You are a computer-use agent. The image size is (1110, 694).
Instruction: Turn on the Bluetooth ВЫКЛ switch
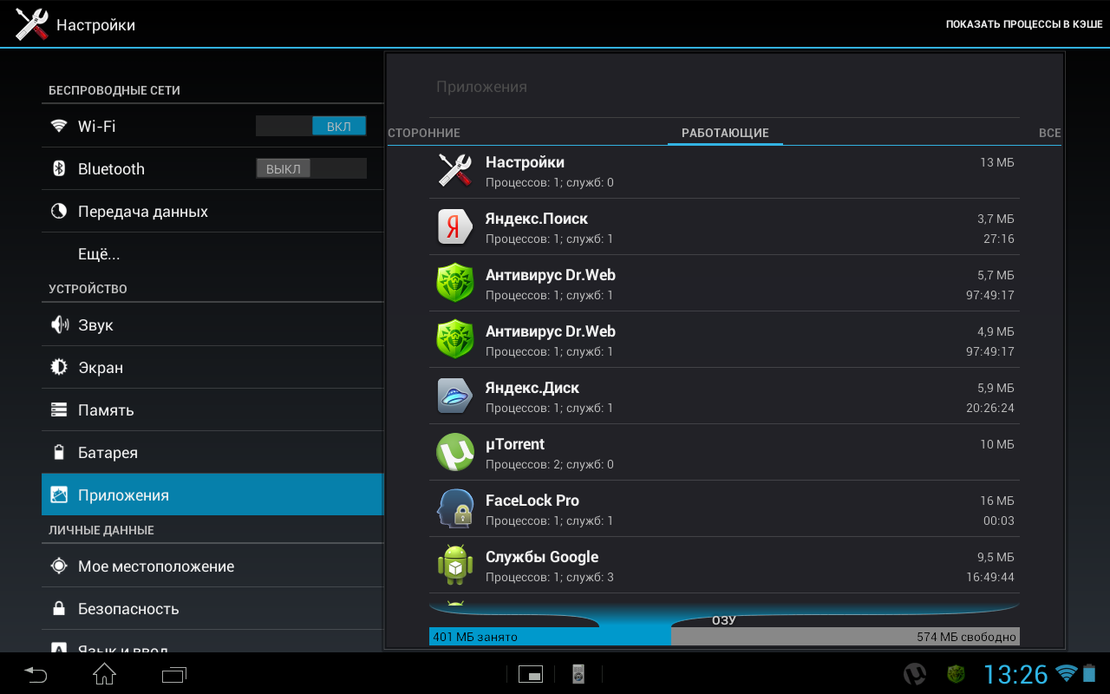[x=310, y=168]
